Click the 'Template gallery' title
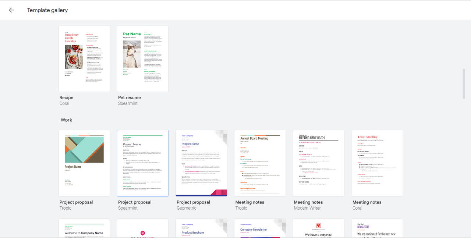 tap(47, 10)
